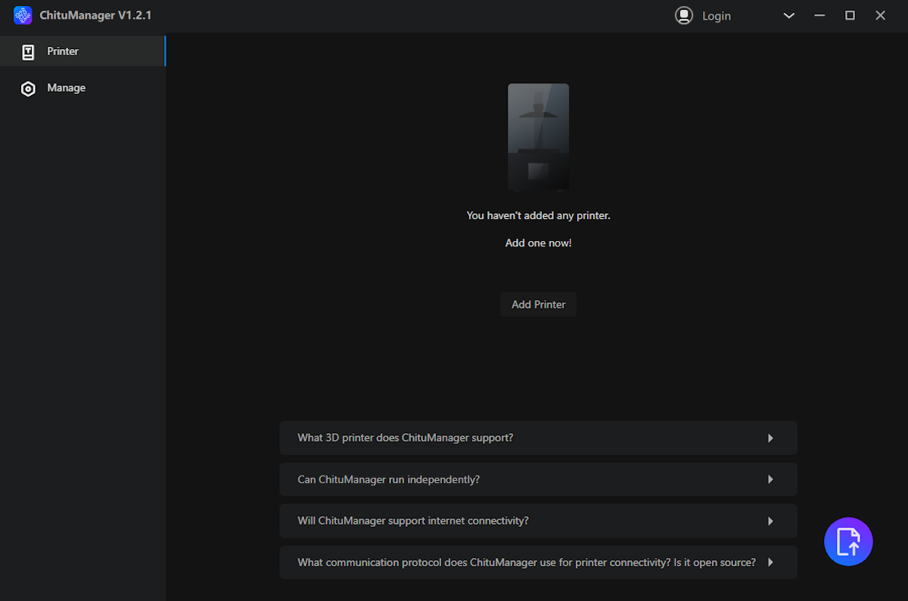Viewport: 908px width, 601px height.
Task: Click the floating file upload button
Action: (848, 542)
